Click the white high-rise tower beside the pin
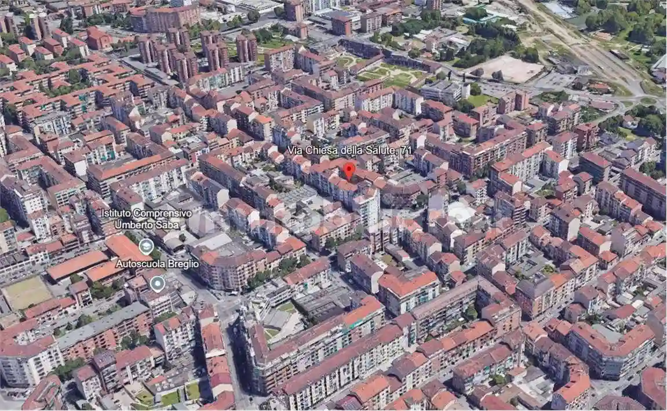This screenshot has width=667, height=411. click(x=367, y=206)
